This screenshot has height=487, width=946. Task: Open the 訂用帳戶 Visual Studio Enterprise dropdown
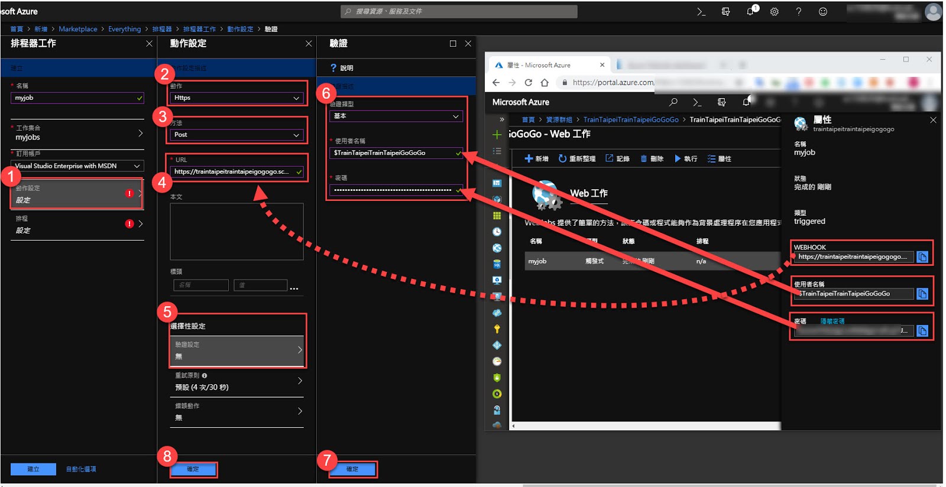(77, 166)
